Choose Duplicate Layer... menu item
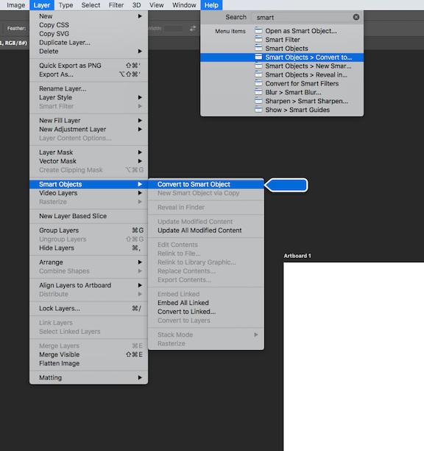This screenshot has height=451, width=424. coord(89,43)
